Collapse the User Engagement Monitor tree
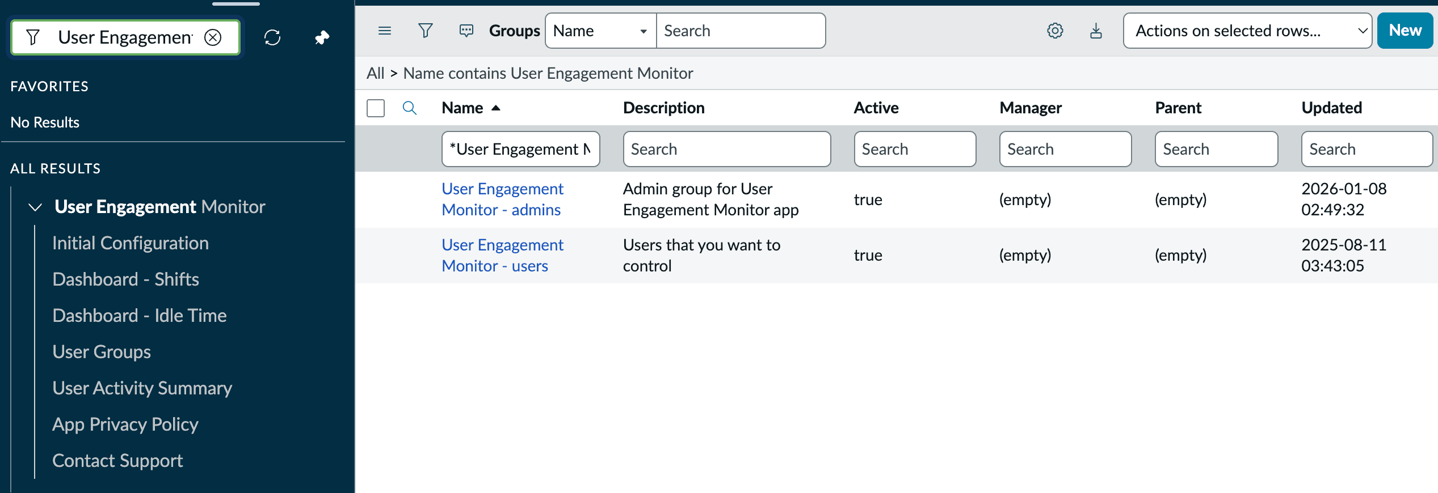 click(x=35, y=207)
